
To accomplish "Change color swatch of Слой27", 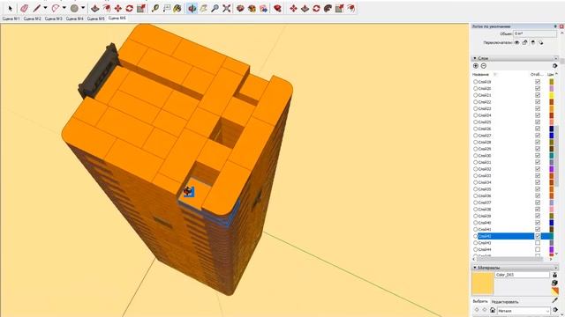I will point(551,136).
